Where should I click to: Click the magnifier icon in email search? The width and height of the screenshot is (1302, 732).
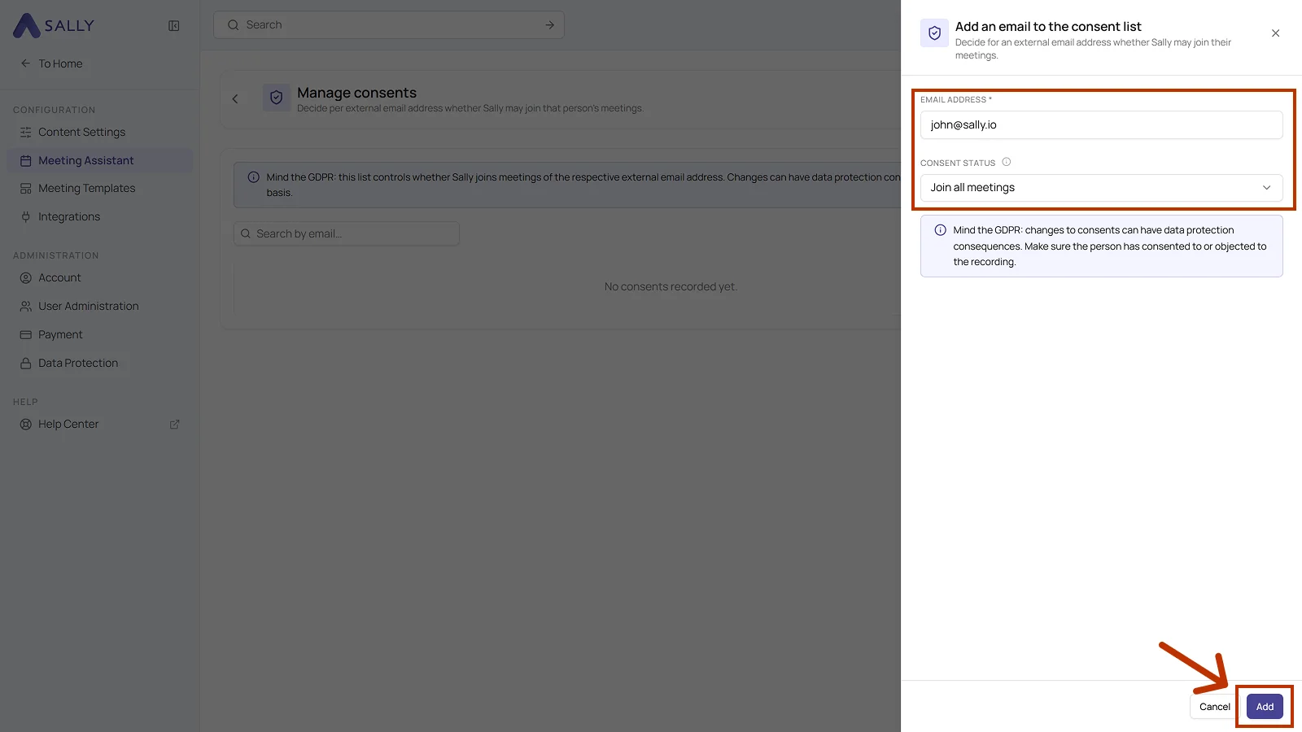[x=246, y=233]
